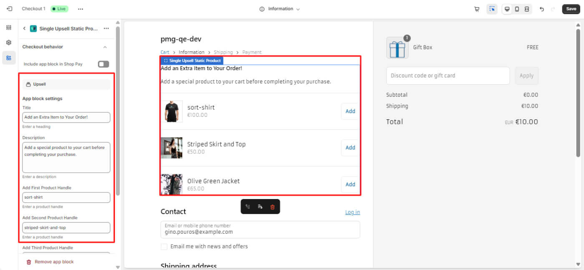Click the Log in link
Screen dimensions: 584x270
[x=352, y=212]
